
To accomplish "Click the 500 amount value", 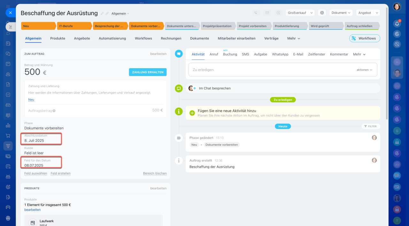I will (32, 72).
